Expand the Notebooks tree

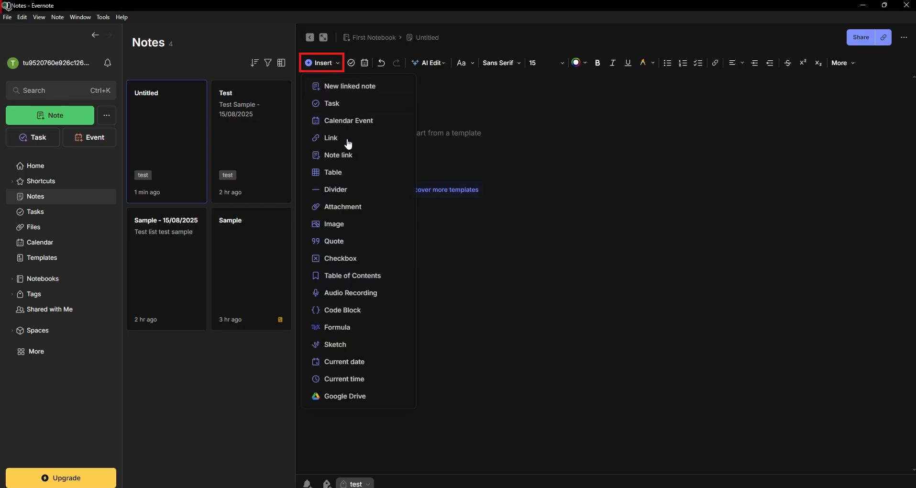tap(12, 279)
